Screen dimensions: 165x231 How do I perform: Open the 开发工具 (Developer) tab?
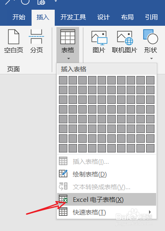tap(73, 17)
